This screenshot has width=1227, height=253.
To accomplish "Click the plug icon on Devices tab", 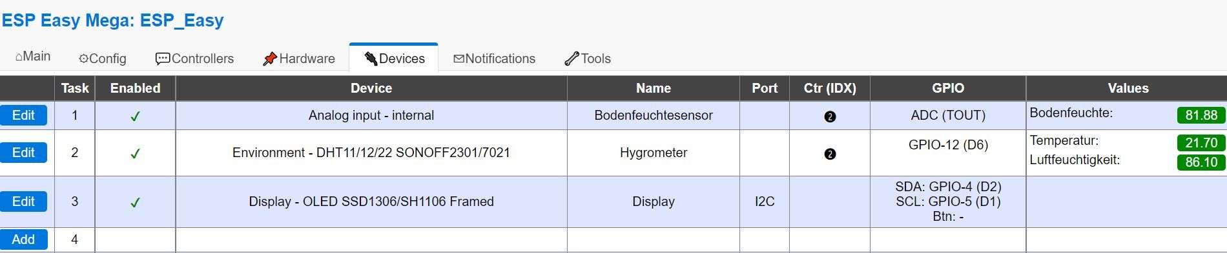I will (x=371, y=59).
